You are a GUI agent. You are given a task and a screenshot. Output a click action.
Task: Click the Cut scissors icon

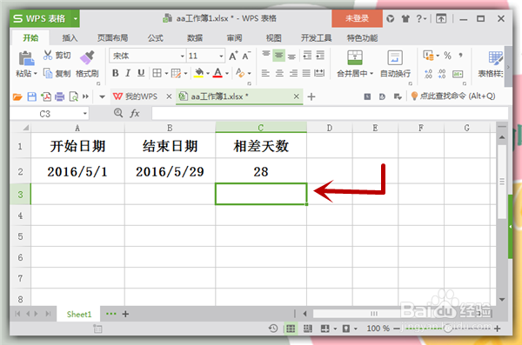coord(48,56)
